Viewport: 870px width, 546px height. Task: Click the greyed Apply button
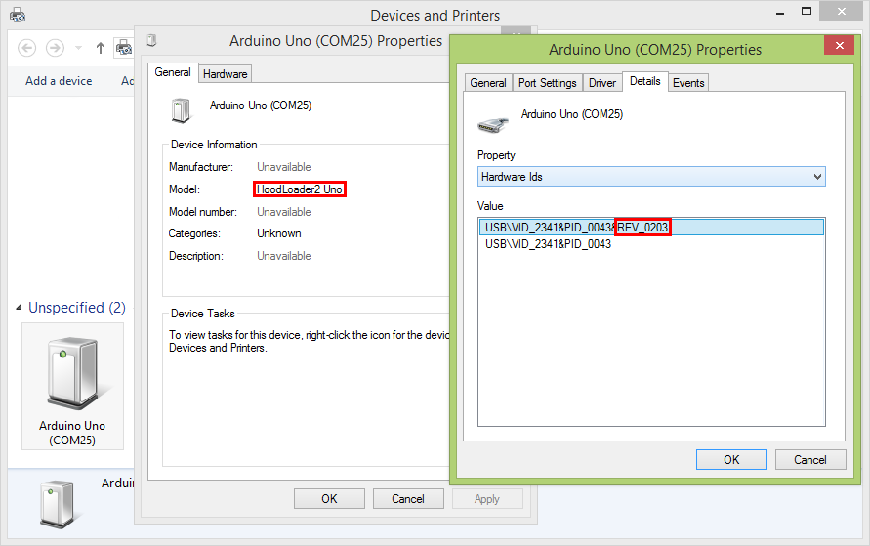tap(487, 499)
